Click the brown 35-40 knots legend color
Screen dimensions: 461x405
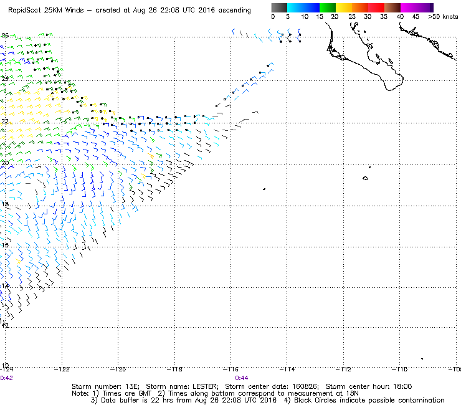click(x=392, y=7)
